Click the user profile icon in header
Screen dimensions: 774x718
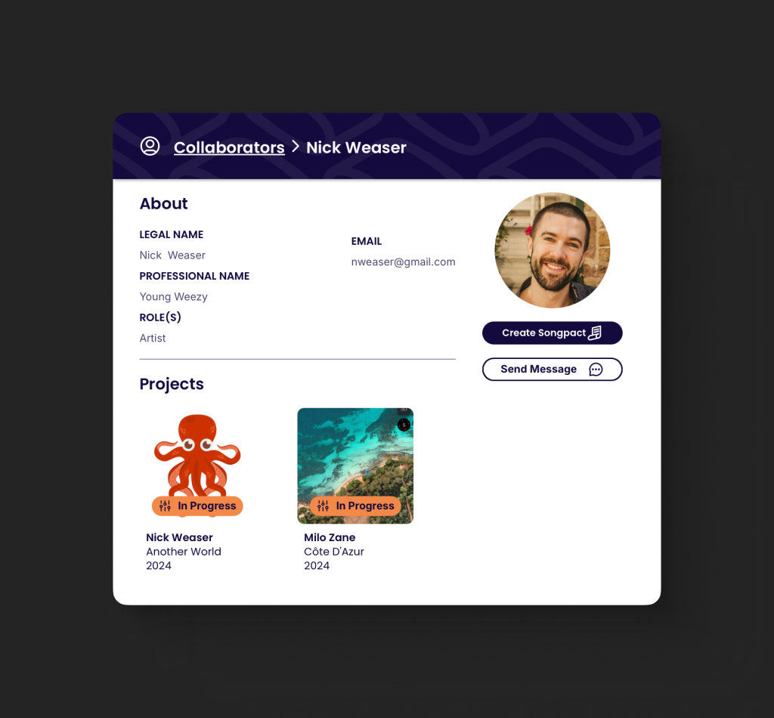[x=150, y=146]
